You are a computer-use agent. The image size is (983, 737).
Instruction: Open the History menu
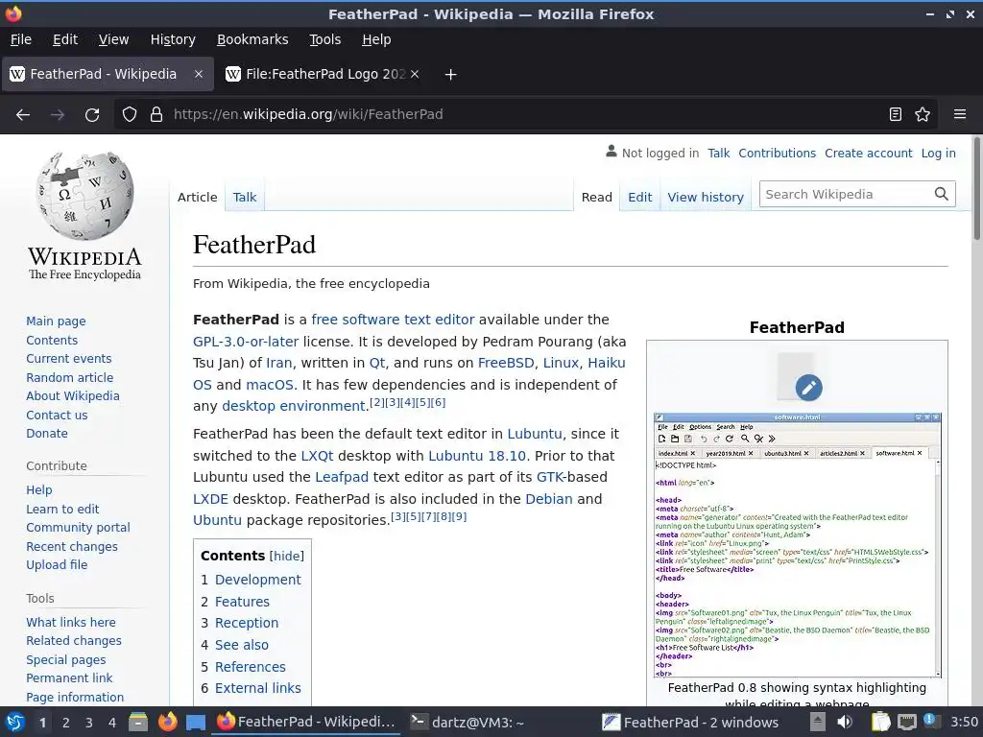173,39
